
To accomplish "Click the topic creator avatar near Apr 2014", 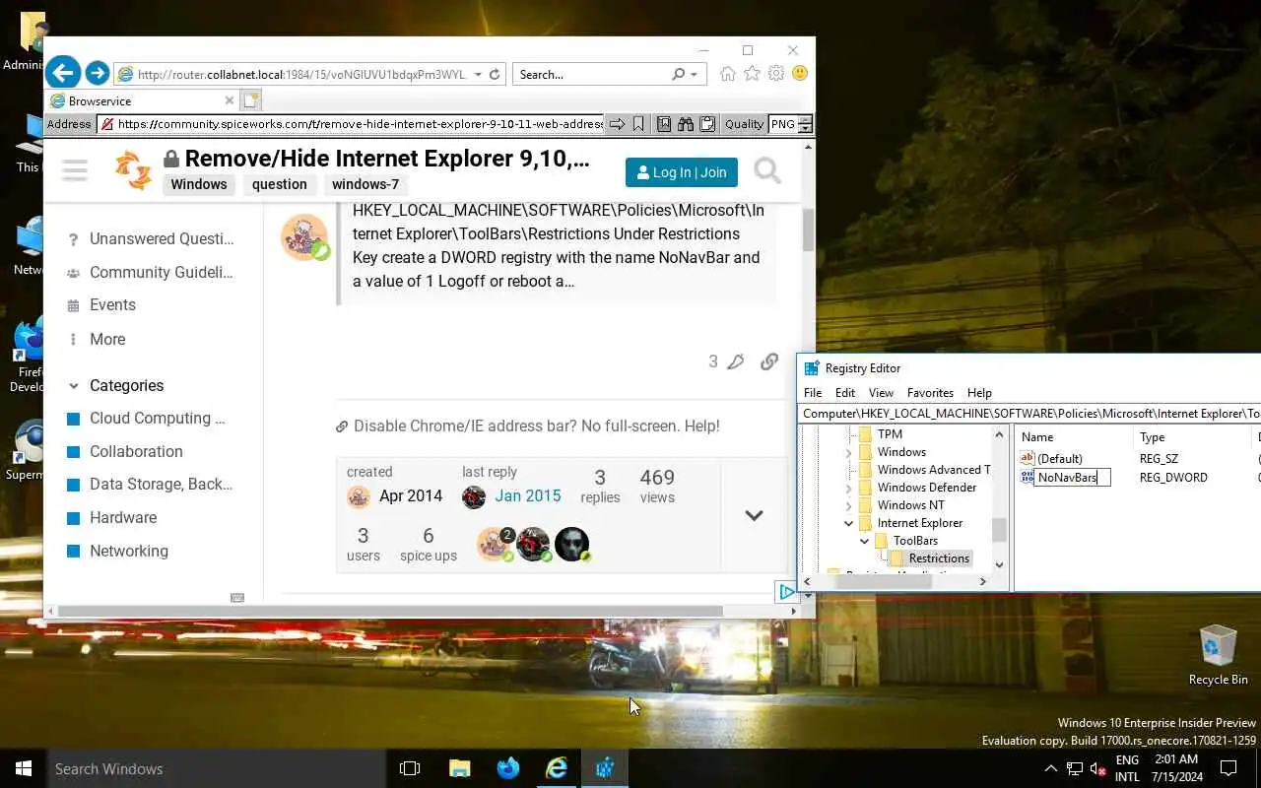I will point(359,496).
